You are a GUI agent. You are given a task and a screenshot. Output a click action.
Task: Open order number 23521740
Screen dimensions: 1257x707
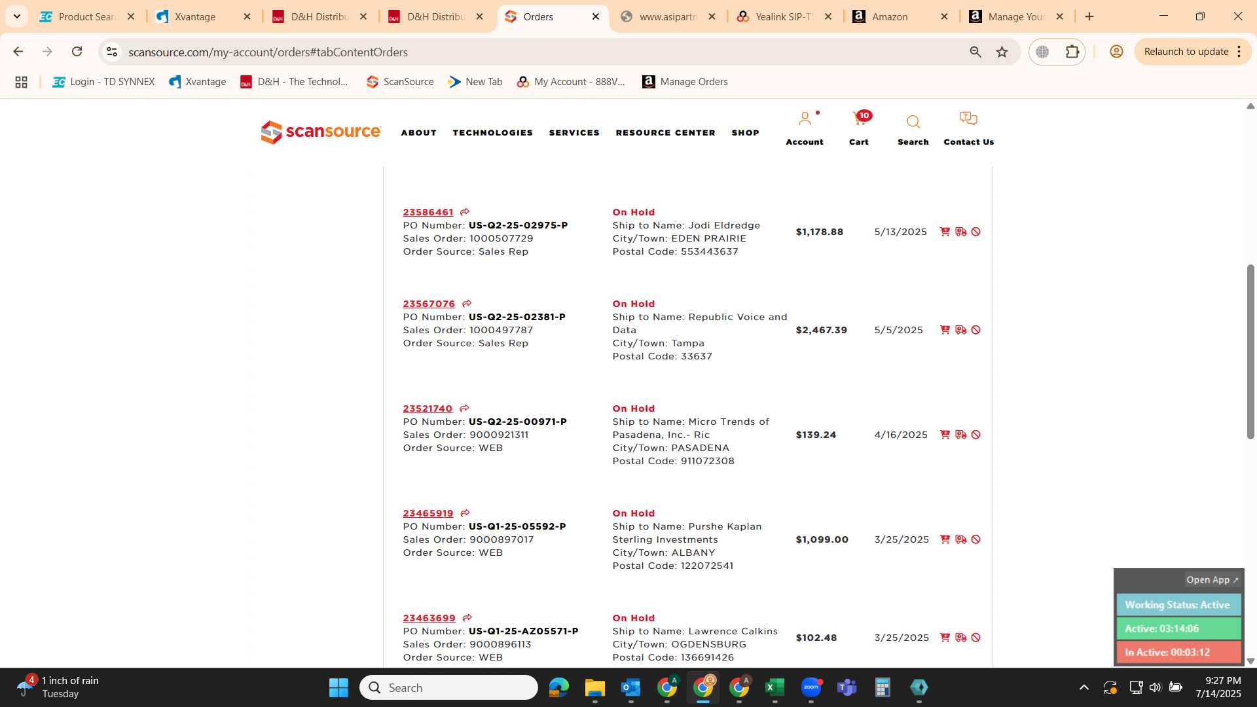pyautogui.click(x=428, y=408)
